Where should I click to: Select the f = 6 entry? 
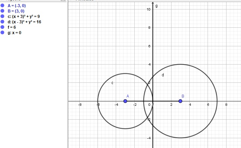tap(12, 27)
